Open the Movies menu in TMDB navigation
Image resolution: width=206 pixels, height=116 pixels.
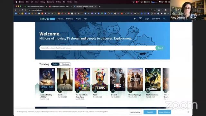60,19
